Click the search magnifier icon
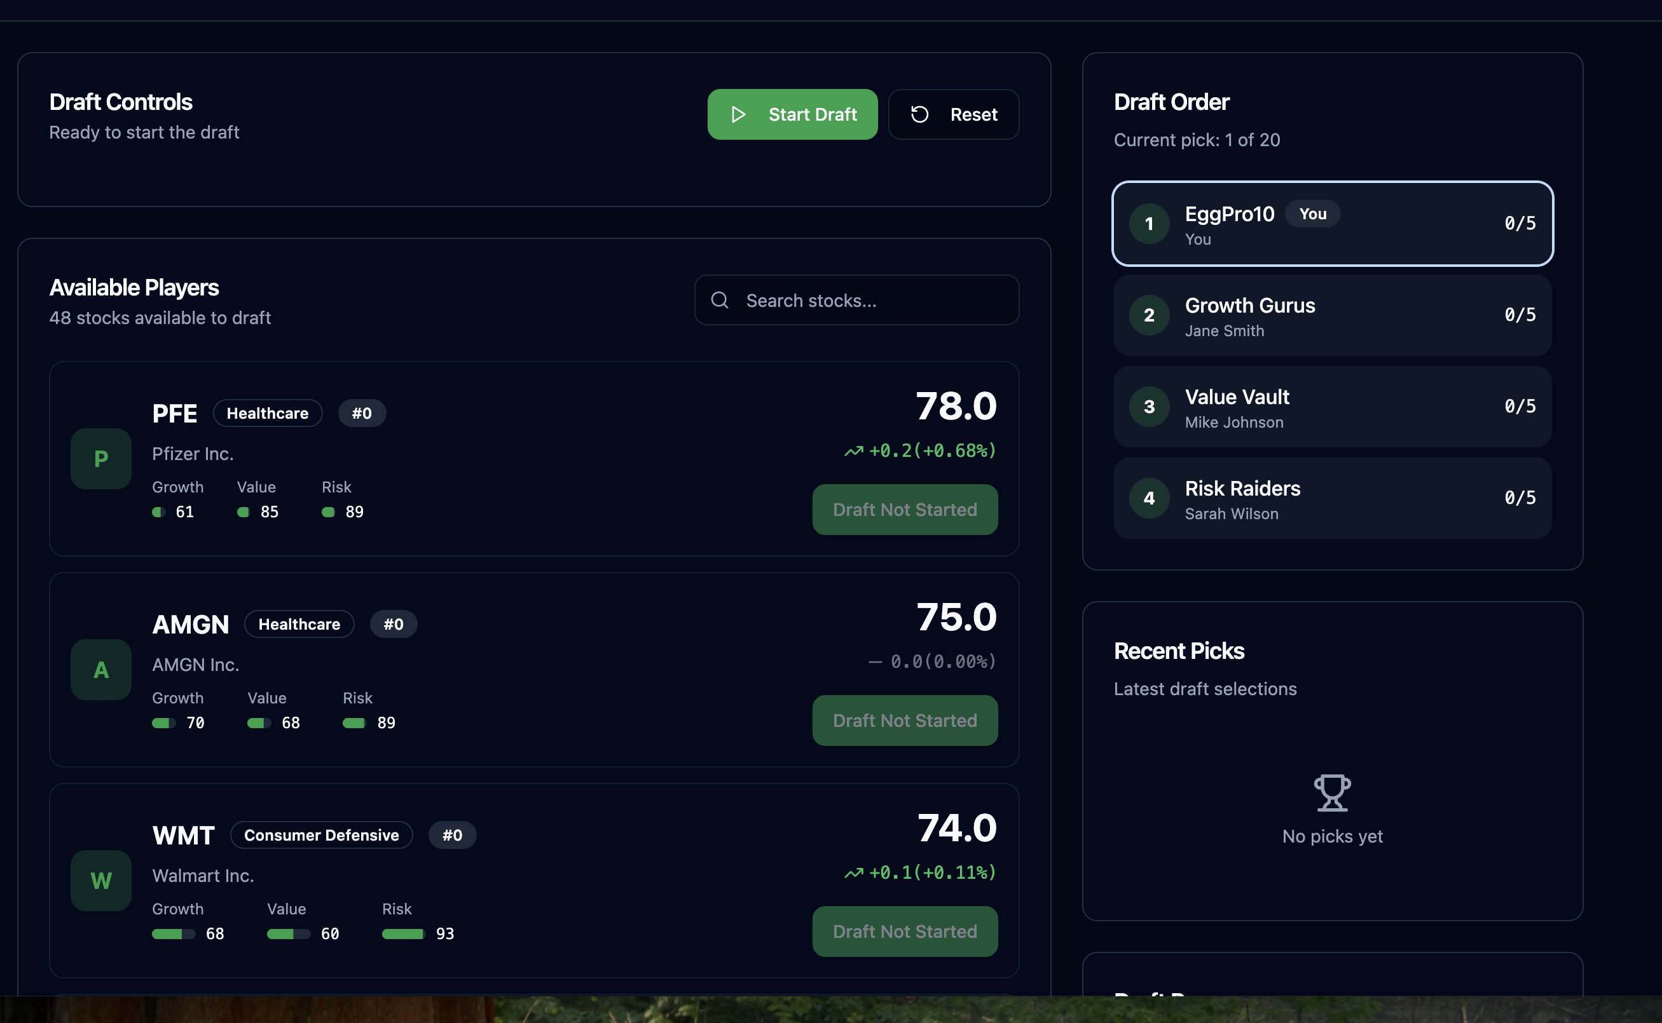The height and width of the screenshot is (1023, 1662). pos(720,301)
